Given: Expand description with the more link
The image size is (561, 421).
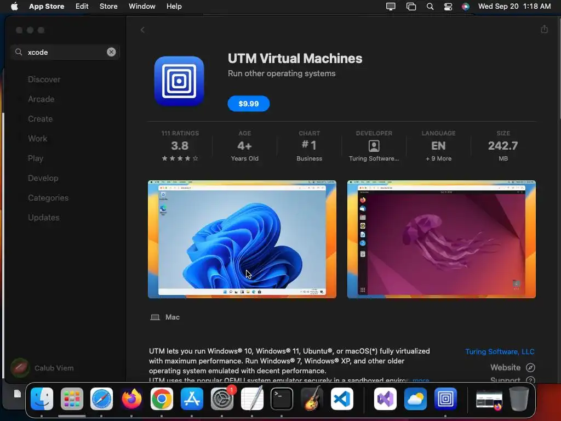Looking at the screenshot, I should click(x=421, y=380).
